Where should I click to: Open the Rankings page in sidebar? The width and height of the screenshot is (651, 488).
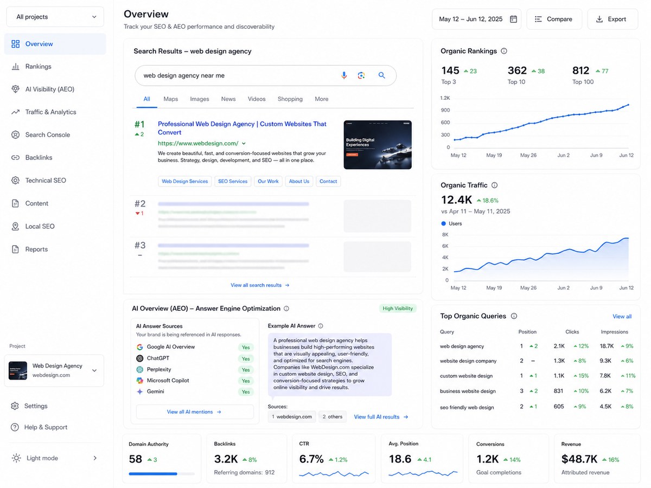[55, 67]
